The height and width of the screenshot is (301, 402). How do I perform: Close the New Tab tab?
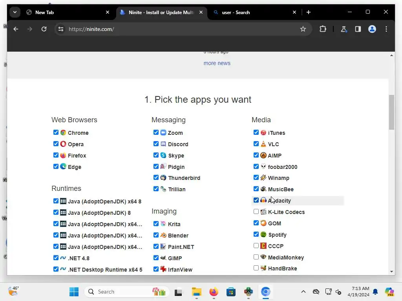108,12
